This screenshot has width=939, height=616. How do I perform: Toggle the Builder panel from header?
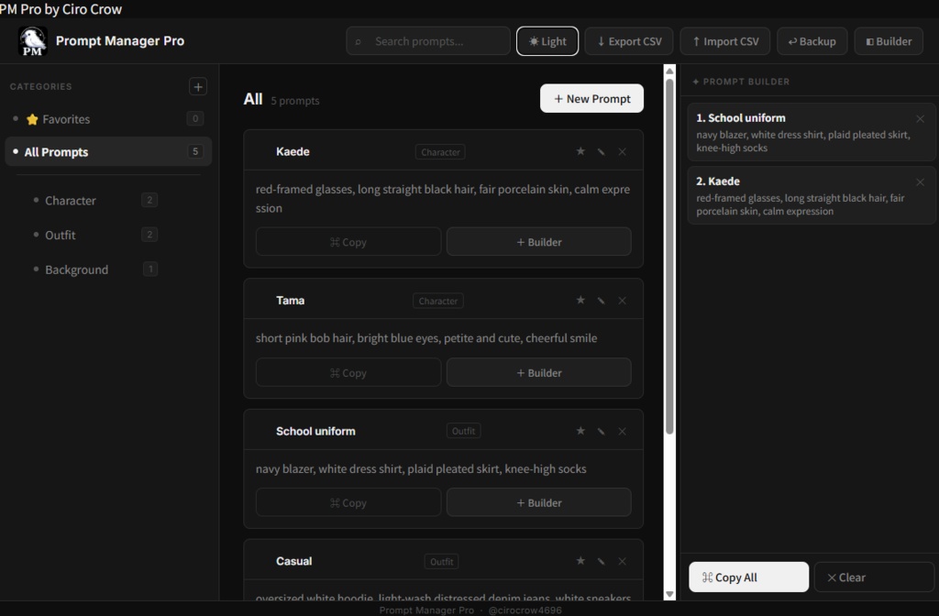889,41
